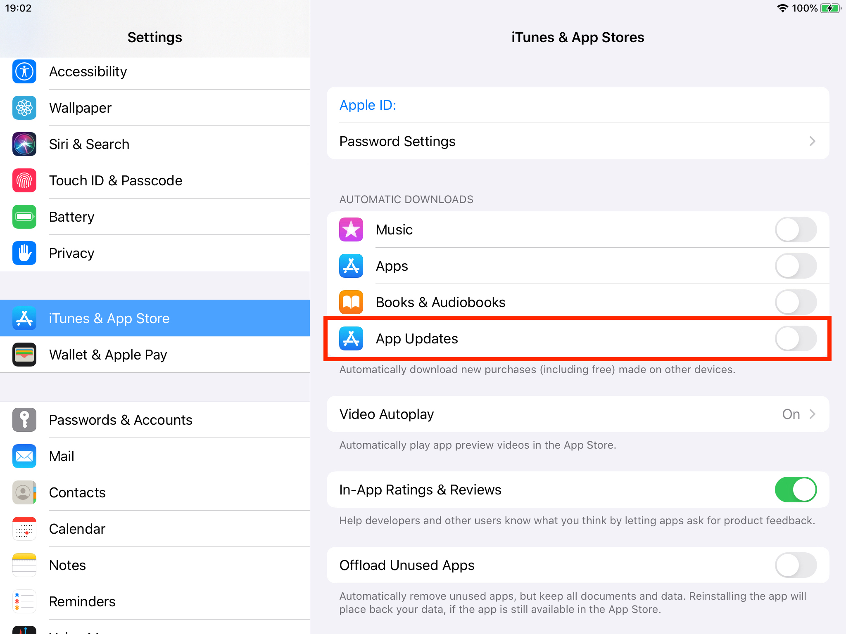This screenshot has width=846, height=634.
Task: Turn on App Updates switch
Action: click(796, 338)
